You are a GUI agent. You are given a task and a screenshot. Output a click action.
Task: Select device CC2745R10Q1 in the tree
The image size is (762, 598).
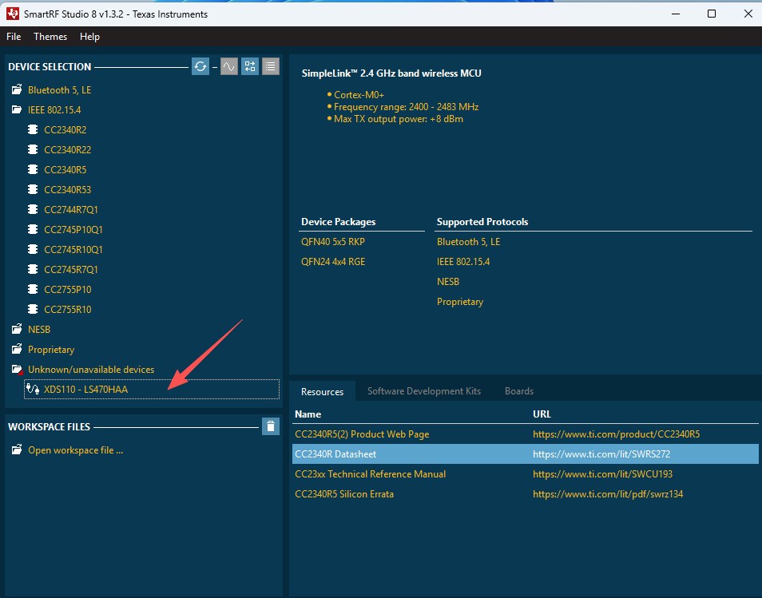(x=73, y=249)
